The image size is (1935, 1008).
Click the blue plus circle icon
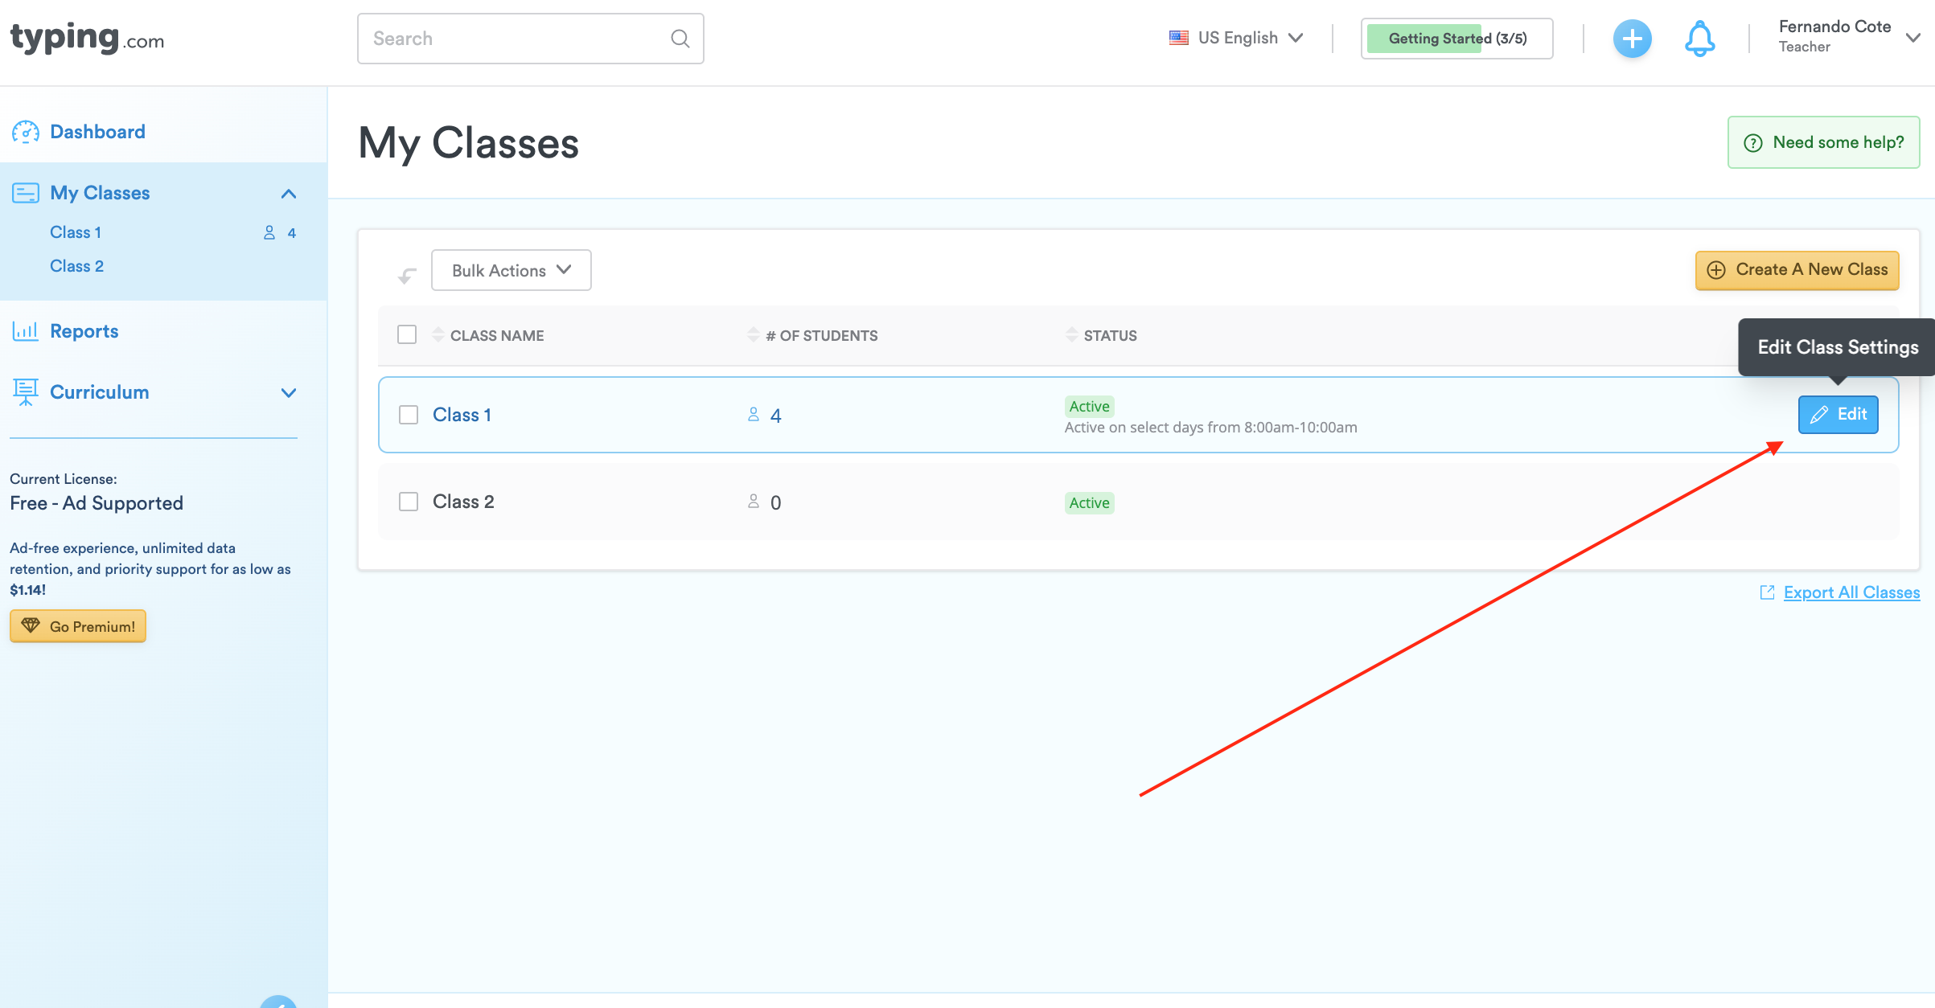point(1632,39)
